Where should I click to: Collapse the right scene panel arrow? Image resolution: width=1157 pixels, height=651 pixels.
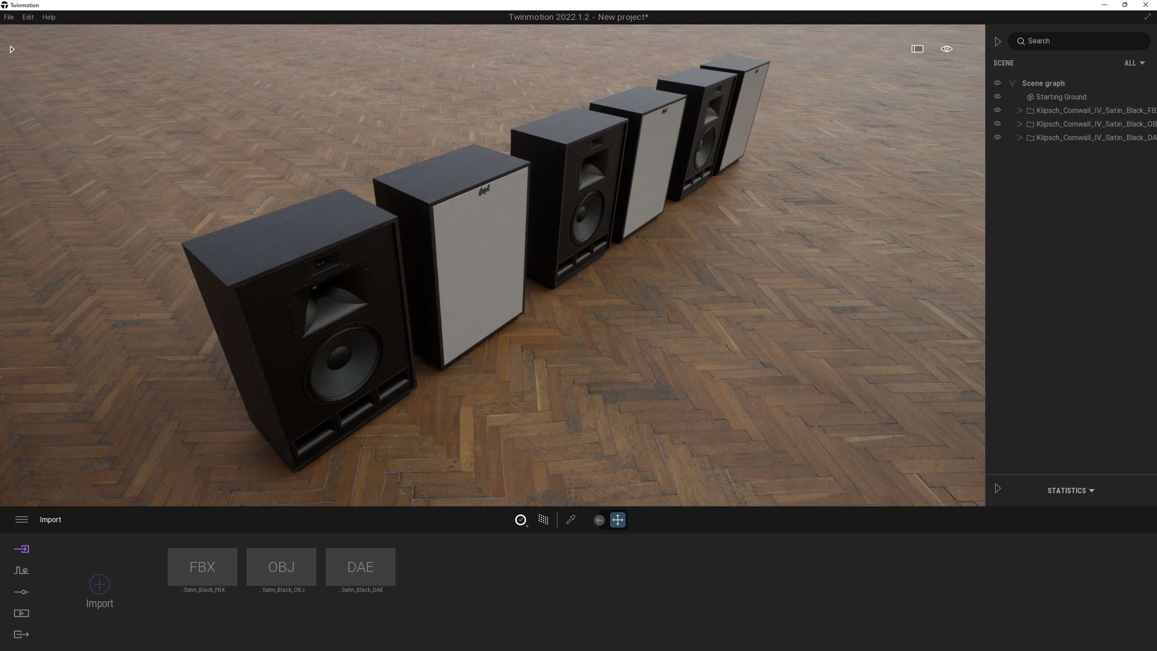(997, 42)
